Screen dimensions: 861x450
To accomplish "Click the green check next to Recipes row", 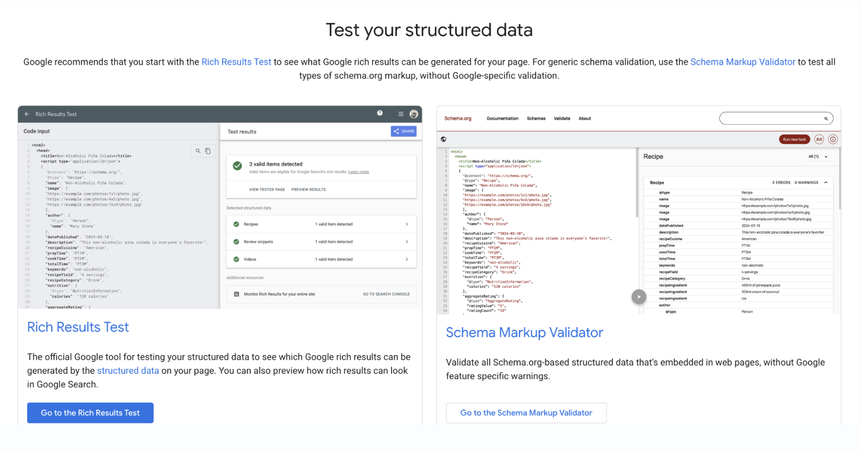I will pos(236,224).
